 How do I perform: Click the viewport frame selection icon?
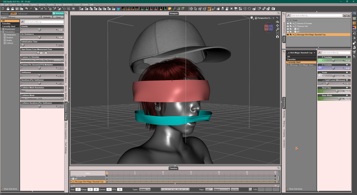coord(278,33)
